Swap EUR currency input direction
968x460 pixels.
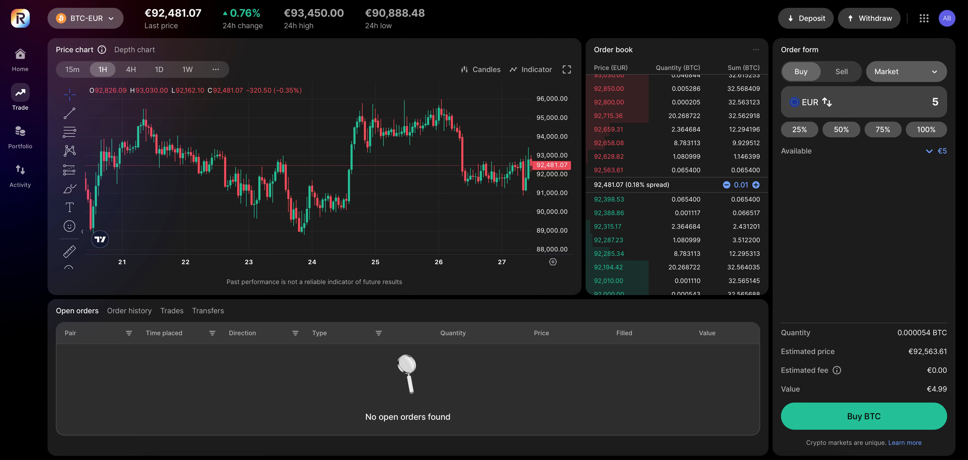pyautogui.click(x=827, y=102)
